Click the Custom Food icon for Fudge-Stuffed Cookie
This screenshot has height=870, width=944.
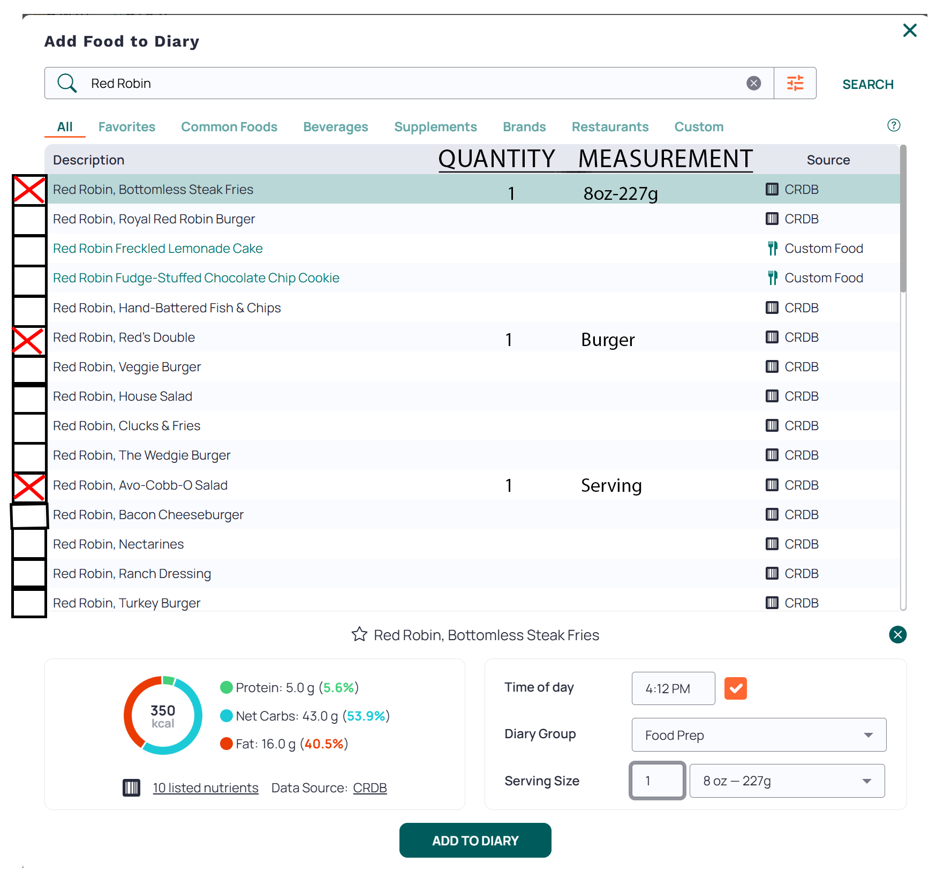pos(772,278)
